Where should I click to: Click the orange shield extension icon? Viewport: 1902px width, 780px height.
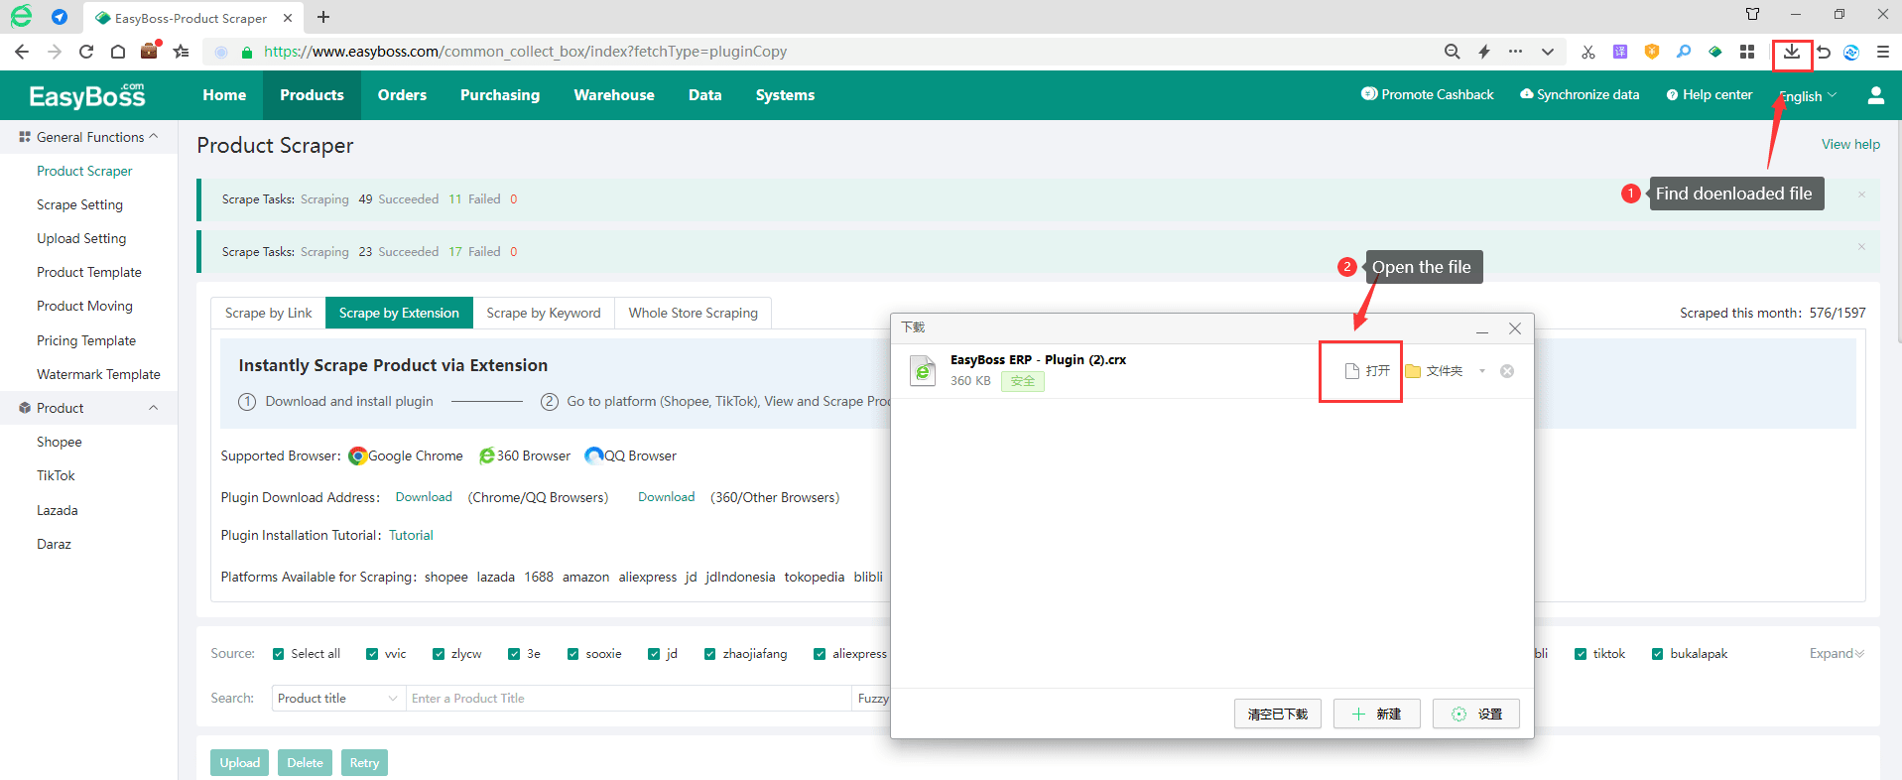(x=1652, y=52)
